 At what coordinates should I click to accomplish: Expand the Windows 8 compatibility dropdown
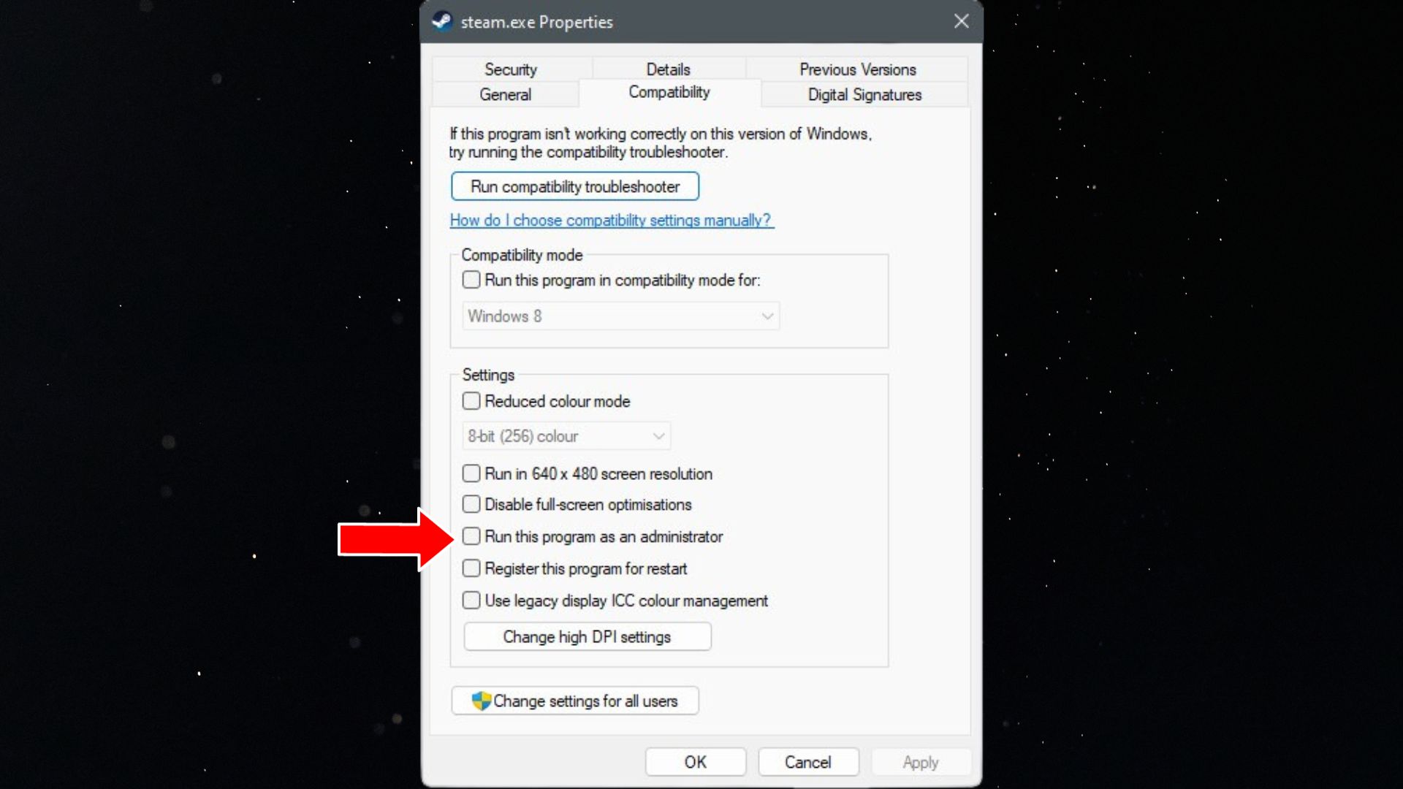pyautogui.click(x=621, y=316)
